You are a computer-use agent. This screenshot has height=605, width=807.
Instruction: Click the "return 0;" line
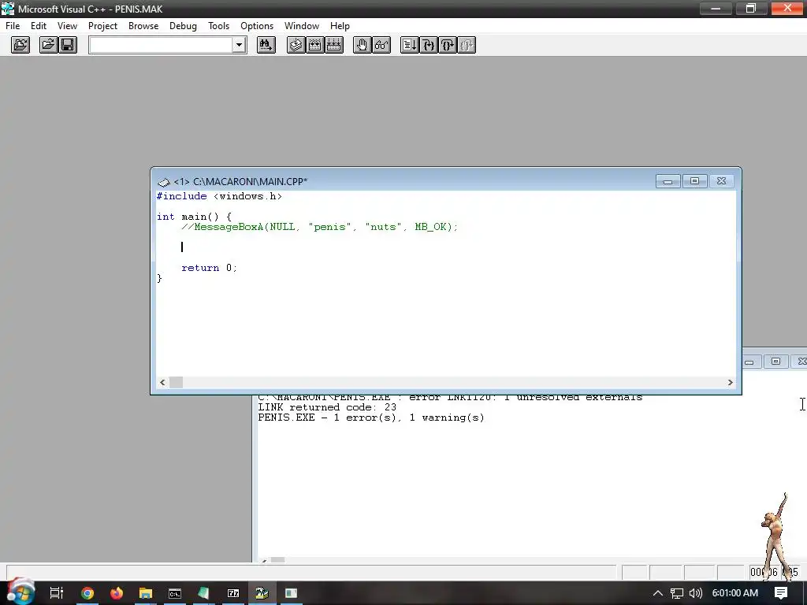pyautogui.click(x=209, y=268)
